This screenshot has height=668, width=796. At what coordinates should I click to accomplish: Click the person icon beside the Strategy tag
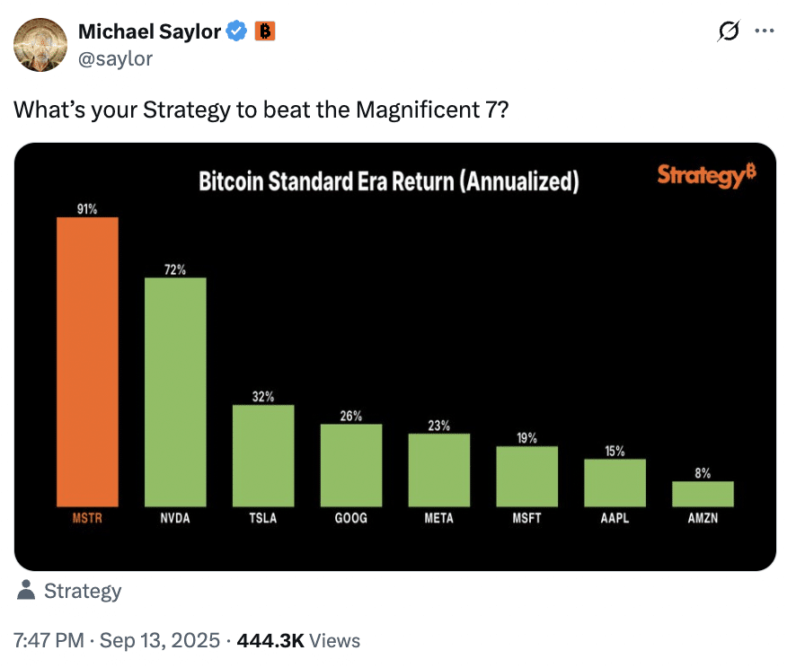pos(27,591)
